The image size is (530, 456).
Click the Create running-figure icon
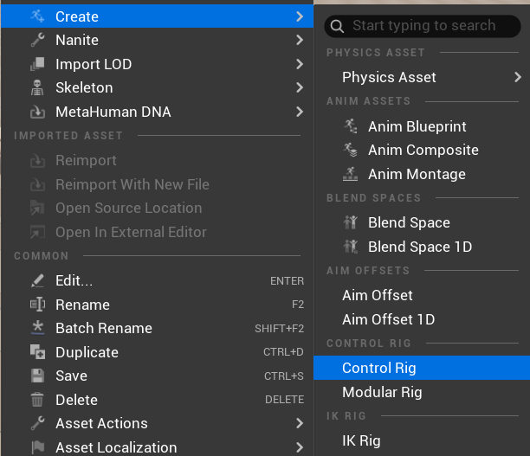pos(37,16)
